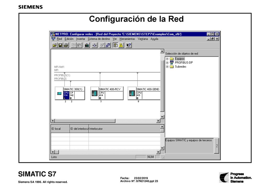This screenshot has width=268, height=185.
Task: Click the blue connector toolbar icon
Action: coord(108,45)
